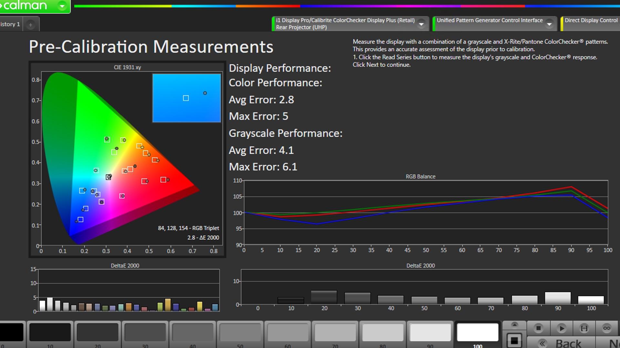Click the infinity continuous read icon

point(607,328)
